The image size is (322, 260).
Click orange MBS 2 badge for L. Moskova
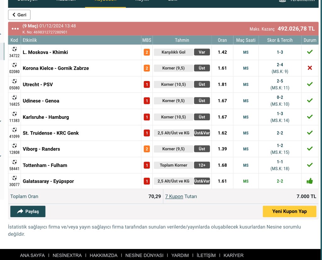(147, 52)
